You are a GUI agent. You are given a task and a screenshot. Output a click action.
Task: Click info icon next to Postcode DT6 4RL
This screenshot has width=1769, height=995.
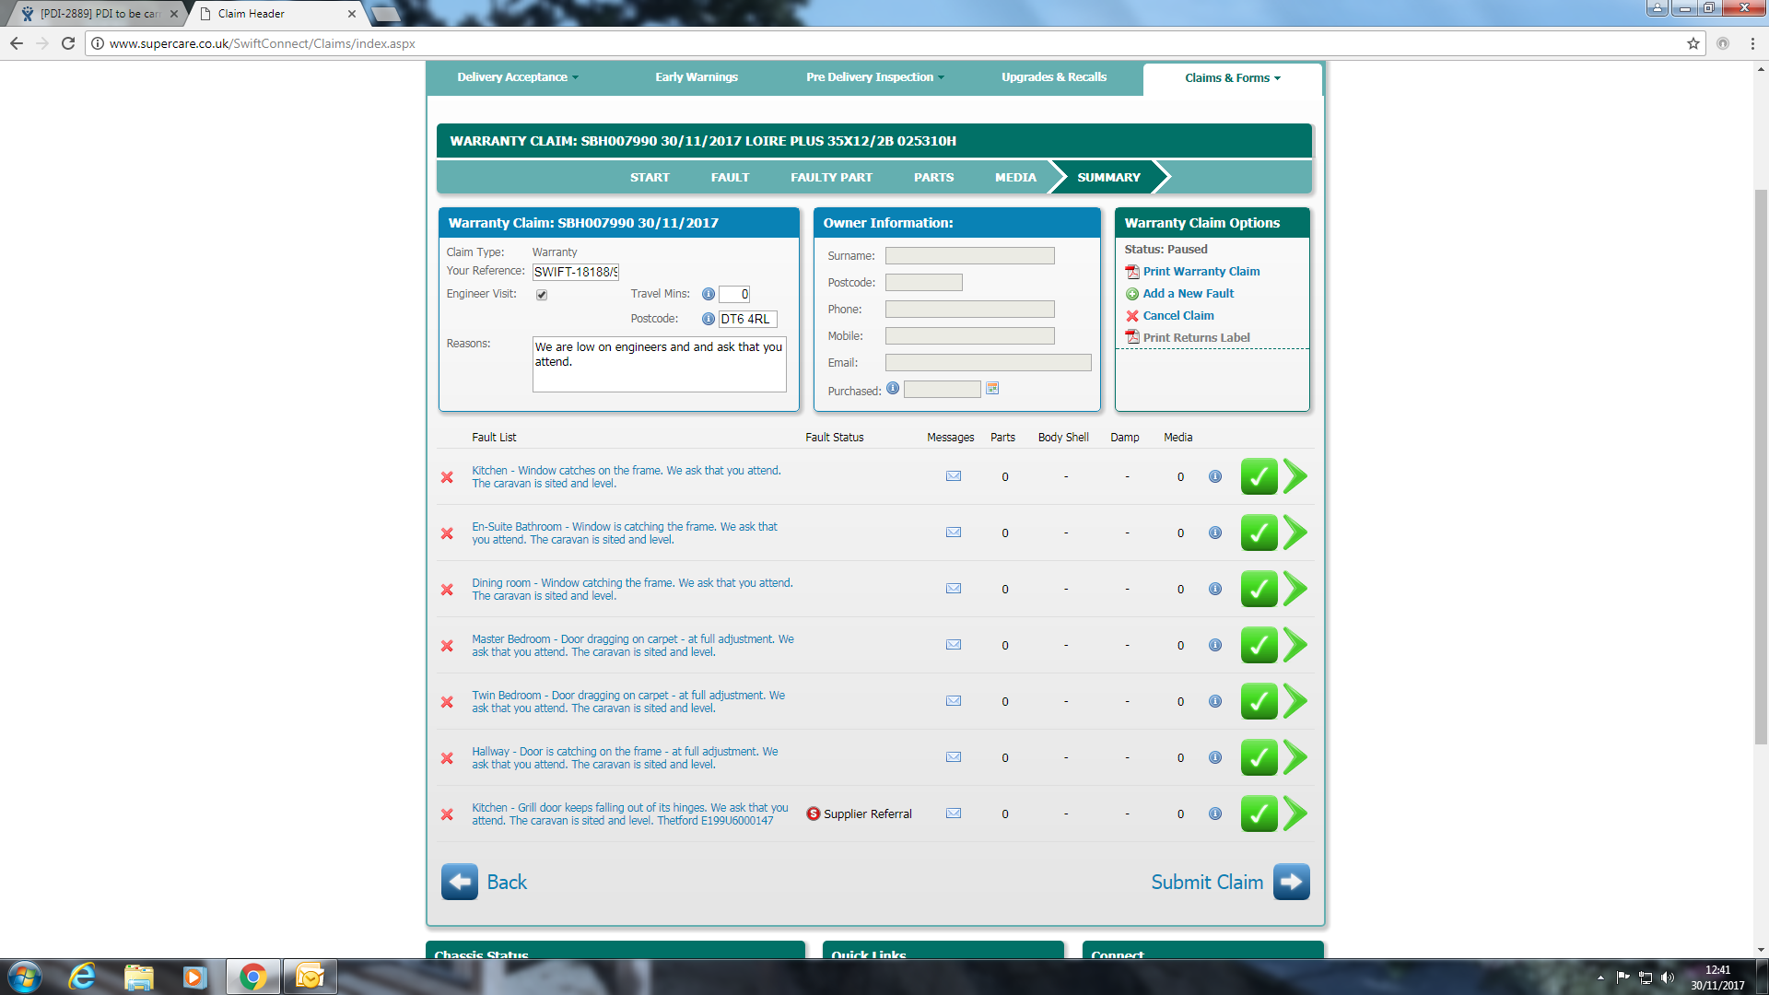tap(708, 319)
